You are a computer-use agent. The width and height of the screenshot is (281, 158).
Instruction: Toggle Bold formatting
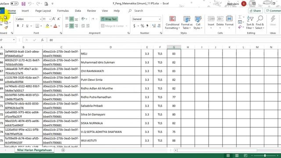pos(18,26)
